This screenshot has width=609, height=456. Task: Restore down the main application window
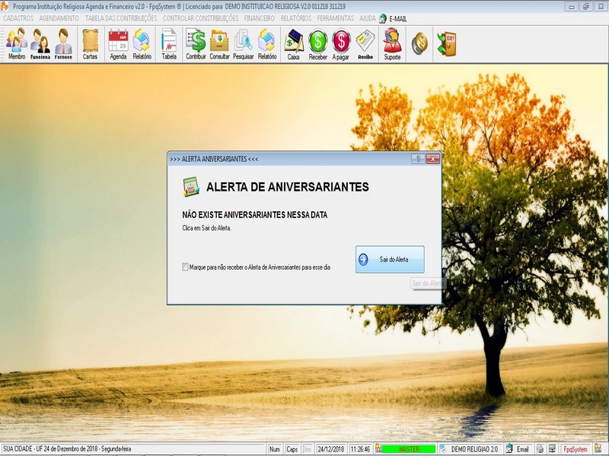pyautogui.click(x=586, y=7)
